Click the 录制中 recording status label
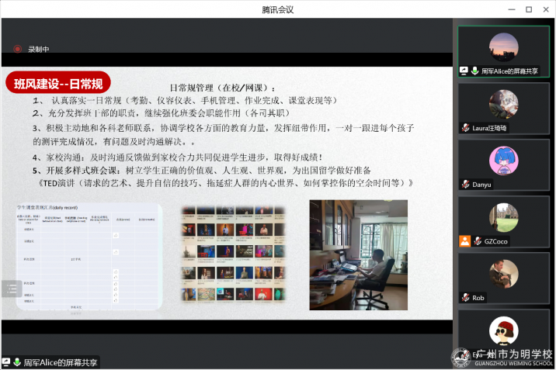 [x=39, y=49]
